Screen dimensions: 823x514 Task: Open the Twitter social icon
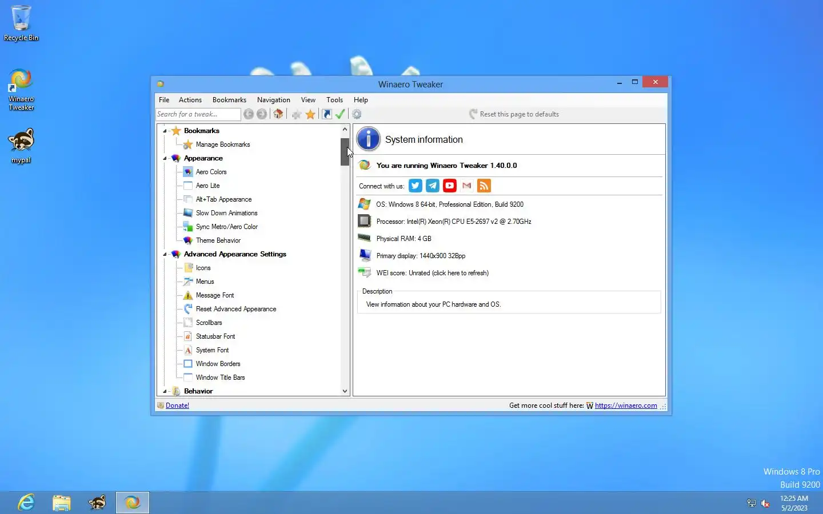point(416,186)
